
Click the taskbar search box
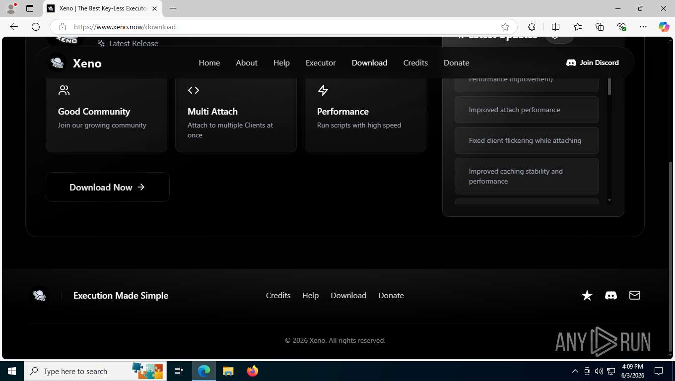[x=95, y=371]
